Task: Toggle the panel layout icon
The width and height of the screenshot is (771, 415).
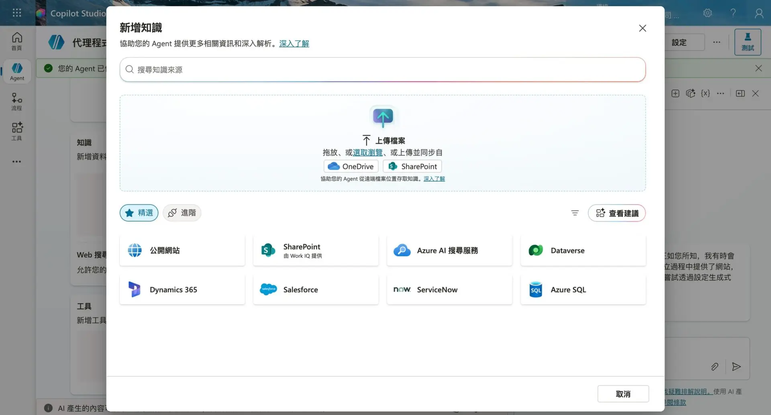Action: point(740,94)
